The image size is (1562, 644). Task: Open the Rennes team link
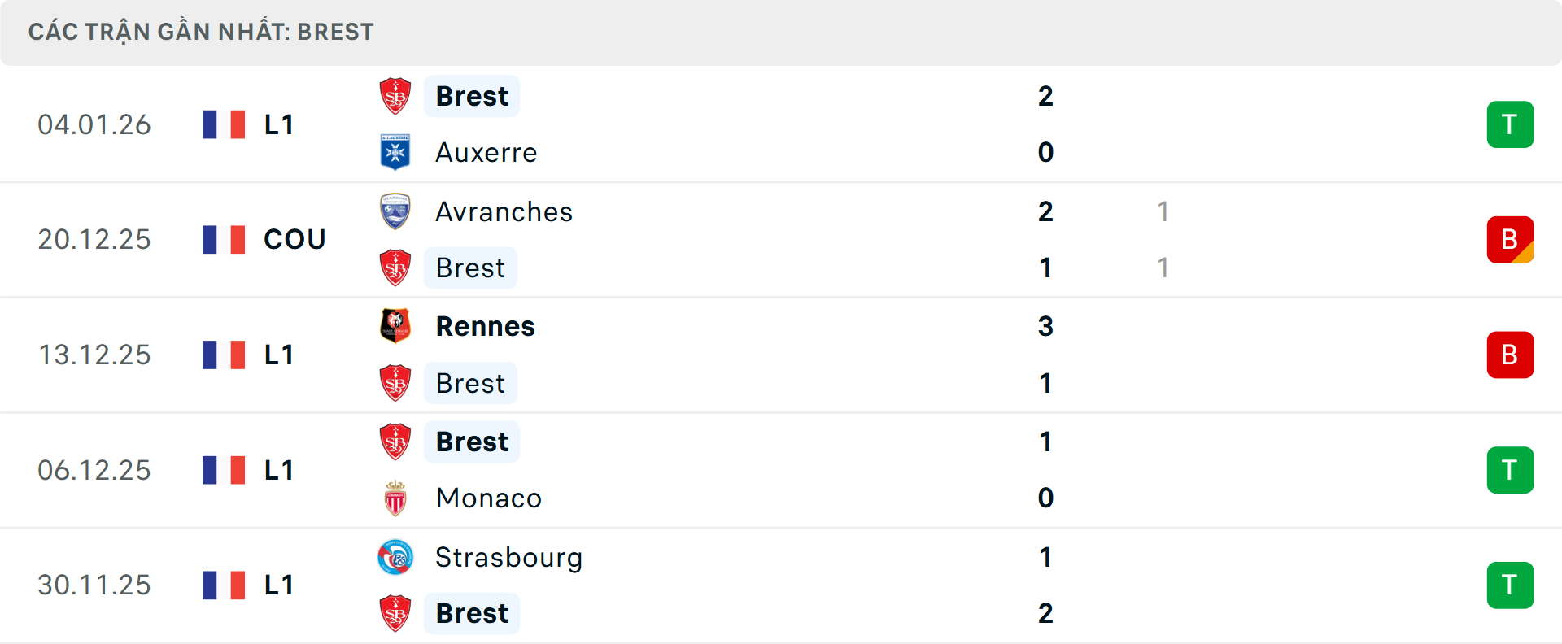(x=486, y=327)
